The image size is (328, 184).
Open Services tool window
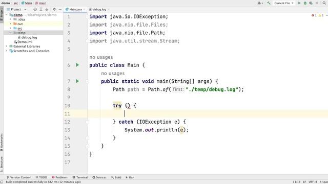coord(99,177)
